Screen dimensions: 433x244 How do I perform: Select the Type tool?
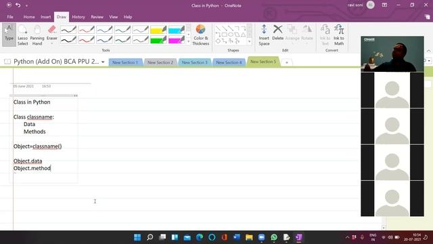coord(9,35)
